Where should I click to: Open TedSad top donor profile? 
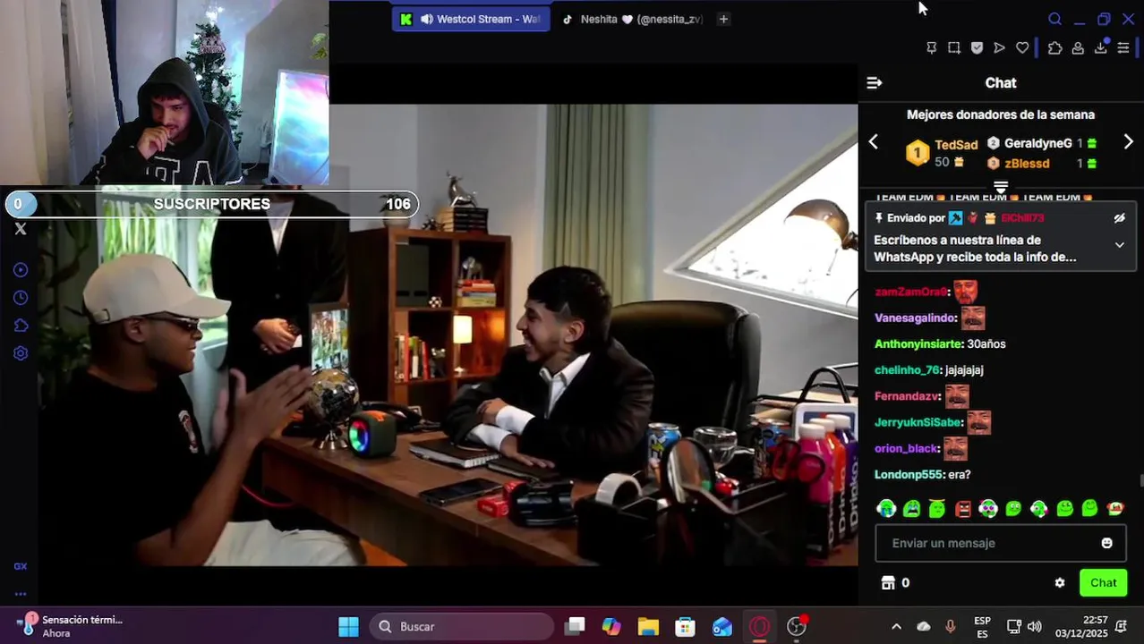pos(956,145)
